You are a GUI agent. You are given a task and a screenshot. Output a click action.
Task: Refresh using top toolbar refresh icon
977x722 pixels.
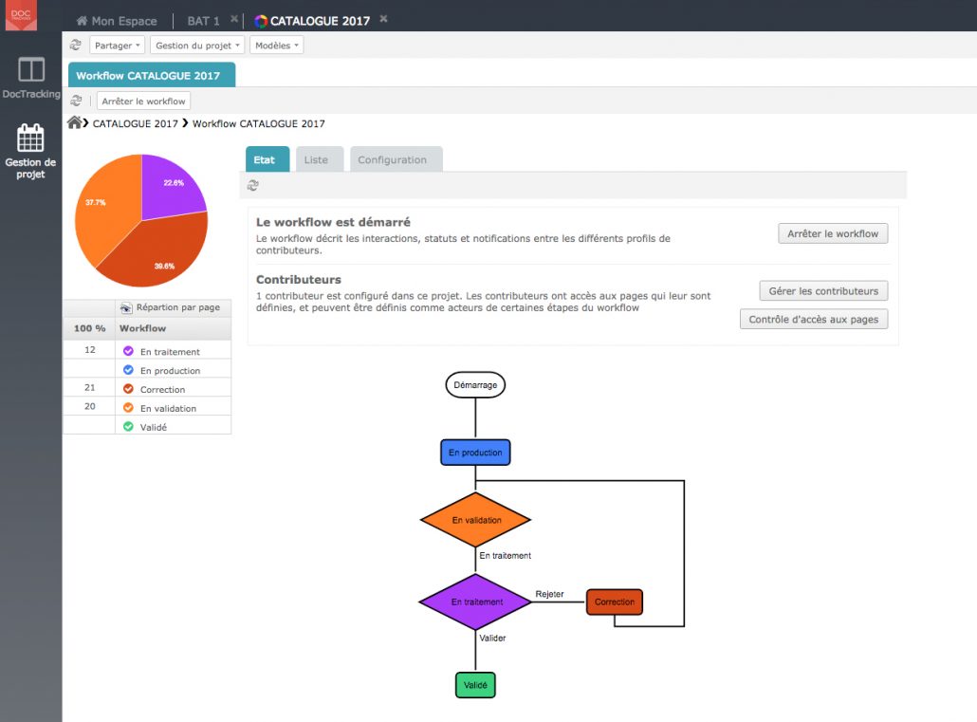[x=75, y=45]
